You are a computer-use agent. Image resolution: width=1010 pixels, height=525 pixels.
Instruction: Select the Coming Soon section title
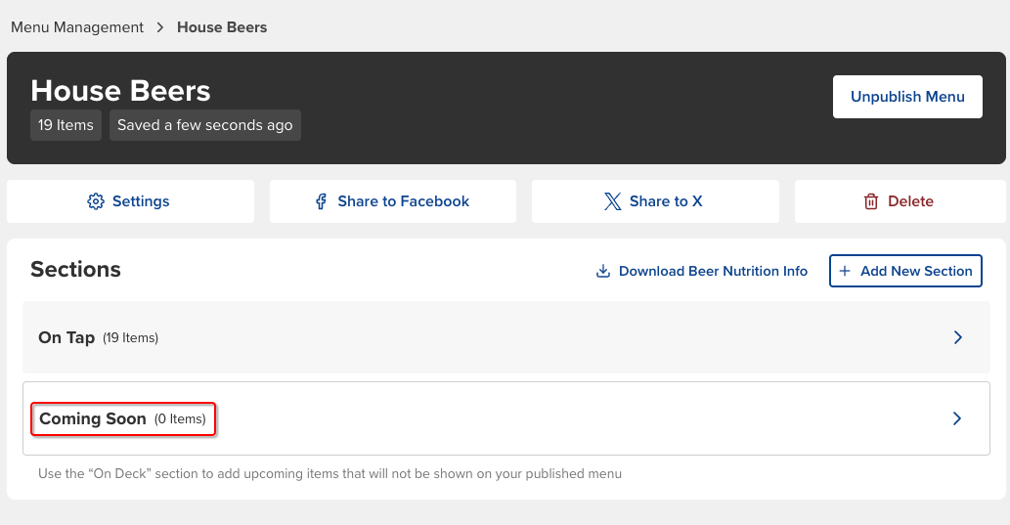point(93,418)
